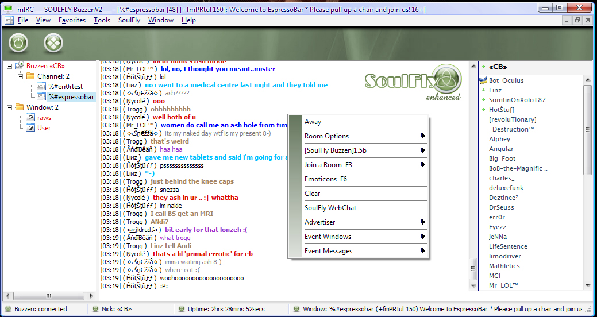
Task: Click the Bot_Oculus butterfly owner icon
Action: [x=483, y=80]
